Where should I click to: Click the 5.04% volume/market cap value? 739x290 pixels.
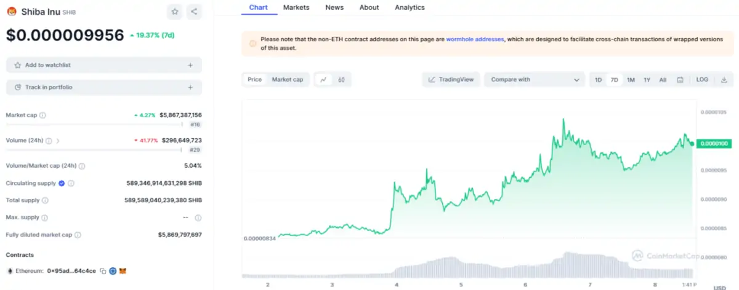click(x=193, y=166)
